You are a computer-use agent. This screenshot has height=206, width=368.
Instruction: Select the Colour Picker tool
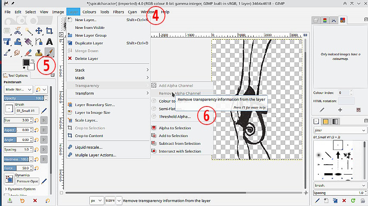7,53
